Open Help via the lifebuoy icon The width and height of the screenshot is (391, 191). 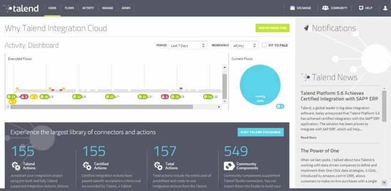(x=360, y=8)
